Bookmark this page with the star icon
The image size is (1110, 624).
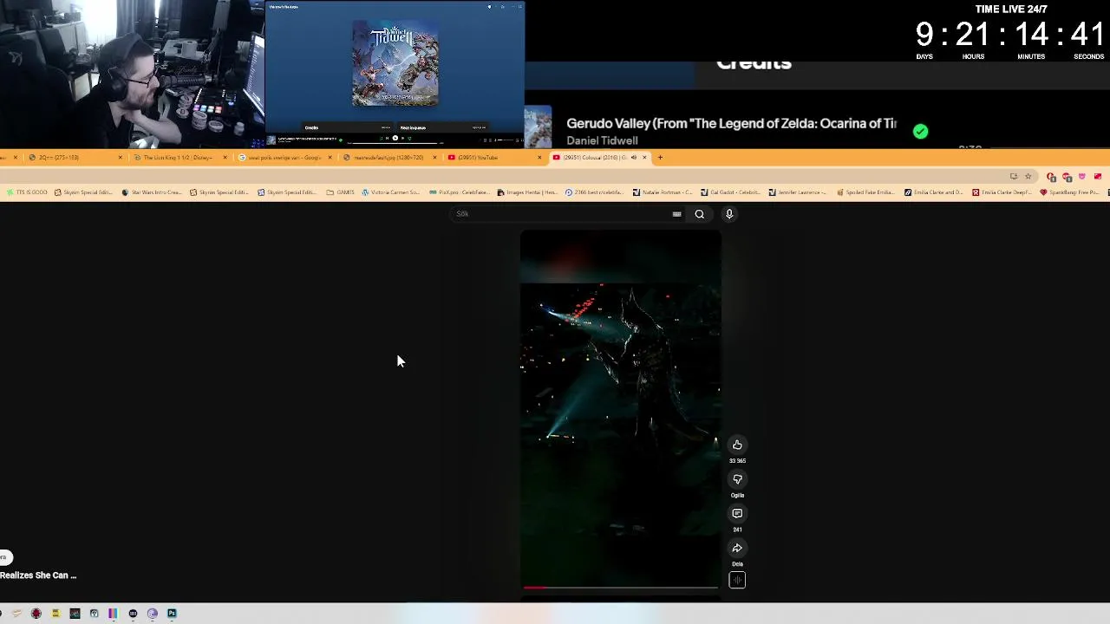pos(1028,177)
